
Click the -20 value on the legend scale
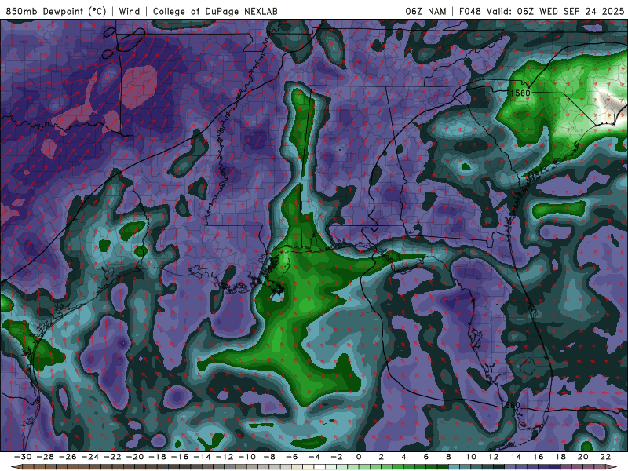point(135,457)
